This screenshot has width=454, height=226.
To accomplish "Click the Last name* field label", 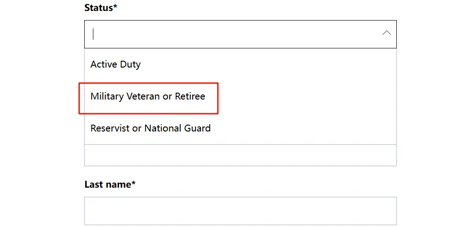I will pos(110,184).
